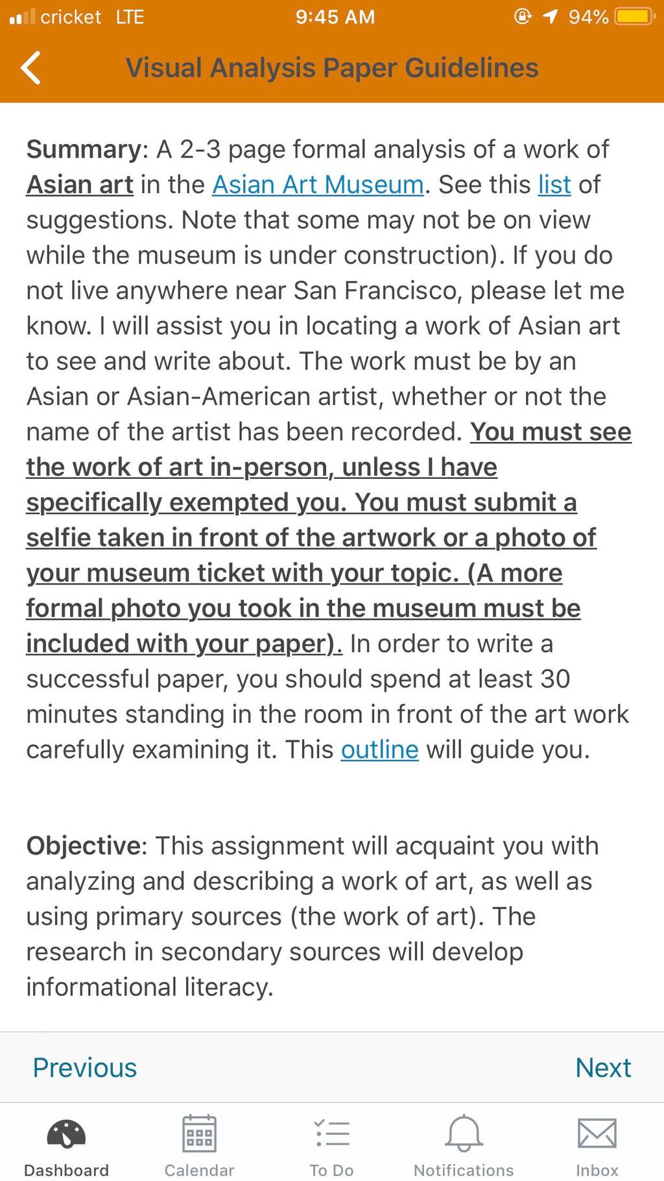Select the Notifications tab label
Viewport: 664px width, 1181px height.
click(x=464, y=1170)
